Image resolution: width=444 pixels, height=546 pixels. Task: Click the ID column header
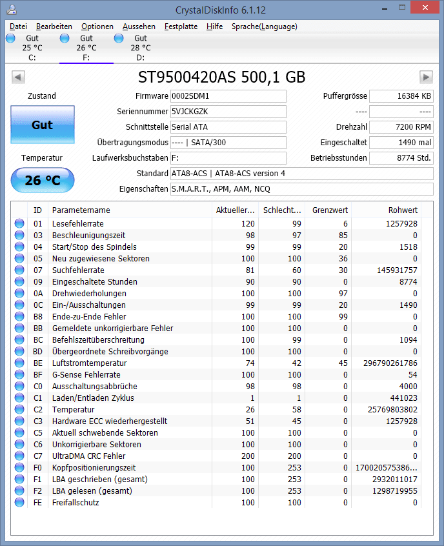[37, 210]
